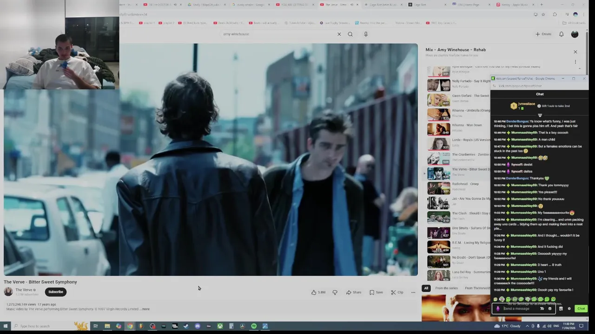
Task: Select No Doubt - Don't Speak in mix
Action: tap(458, 262)
